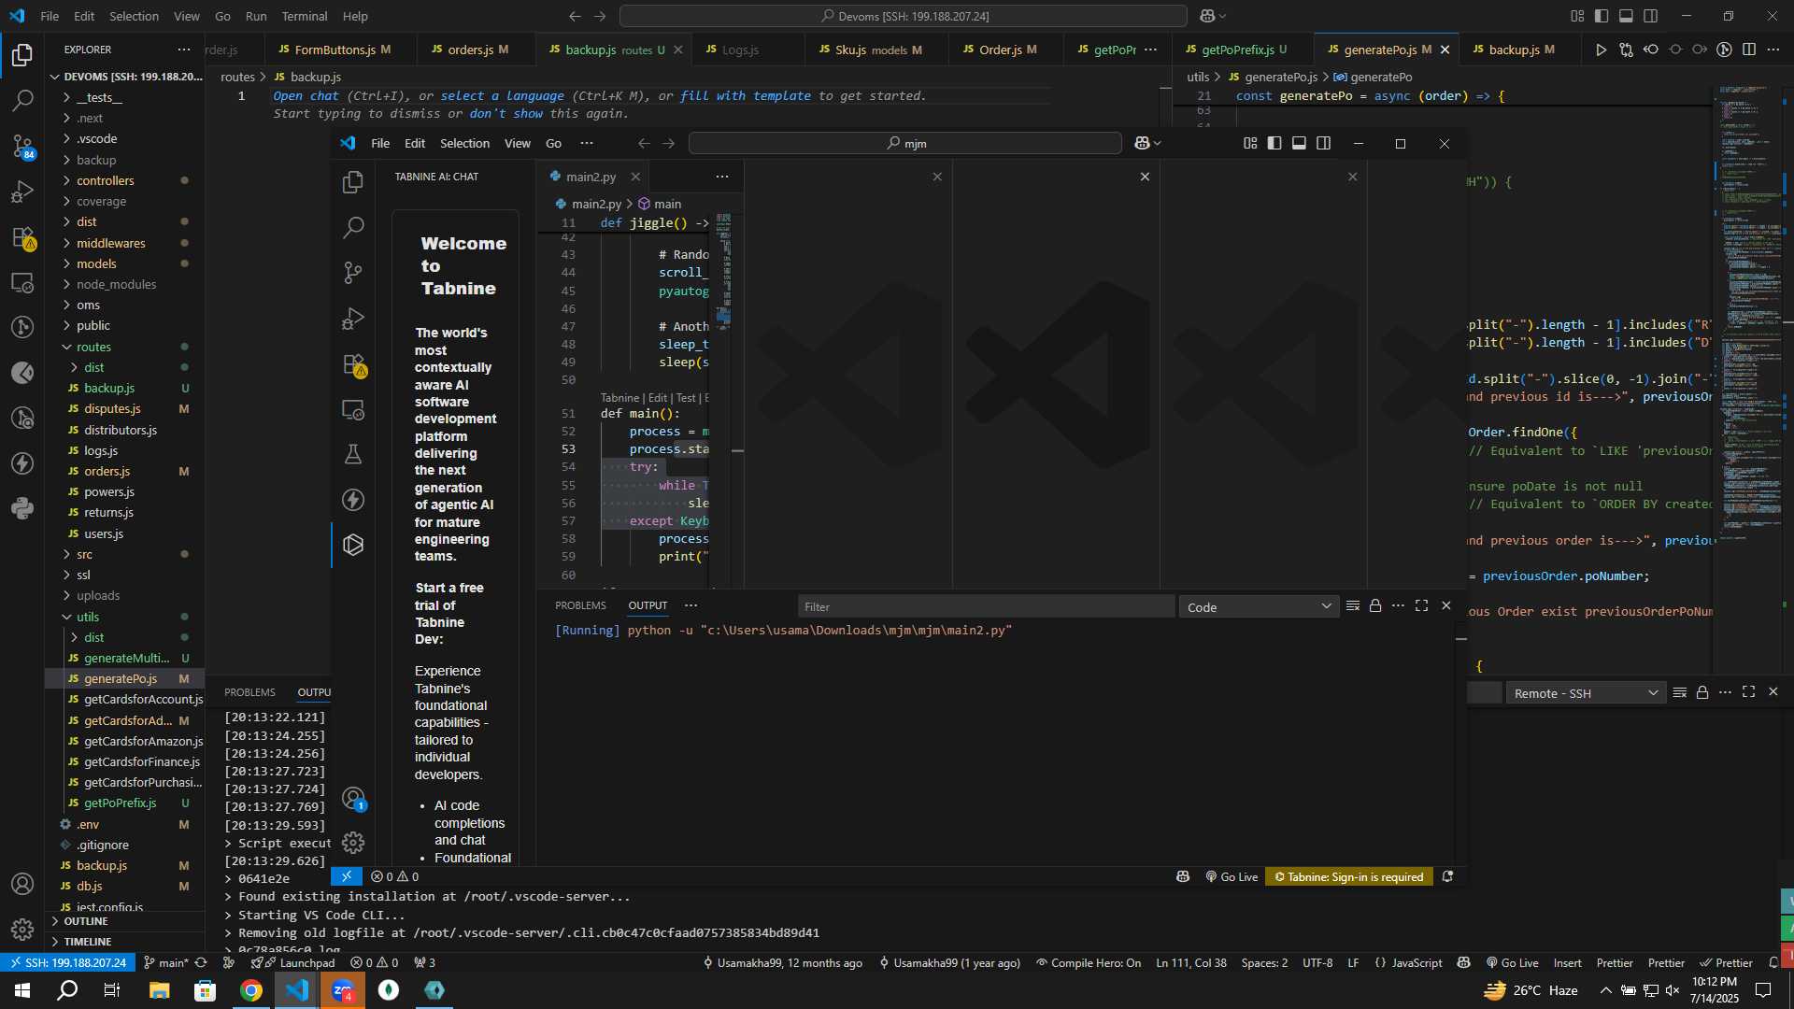Viewport: 1794px width, 1009px height.
Task: Open Accounts icon in the Devoms activity bar
Action: (22, 884)
